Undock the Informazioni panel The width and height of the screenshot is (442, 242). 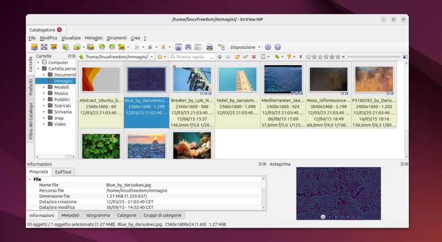point(260,164)
